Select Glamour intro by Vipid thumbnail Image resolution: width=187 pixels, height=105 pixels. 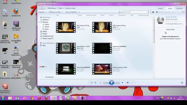tap(102, 69)
